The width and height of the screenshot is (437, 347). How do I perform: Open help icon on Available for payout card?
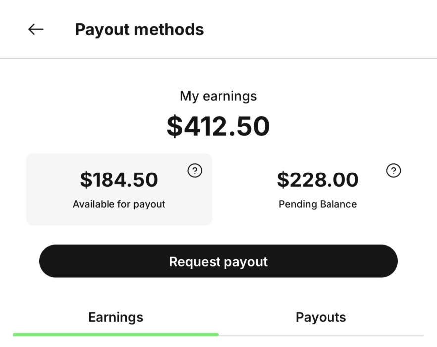[x=195, y=171]
